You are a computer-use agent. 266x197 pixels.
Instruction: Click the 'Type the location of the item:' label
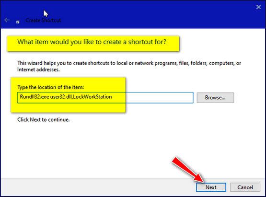coord(50,87)
